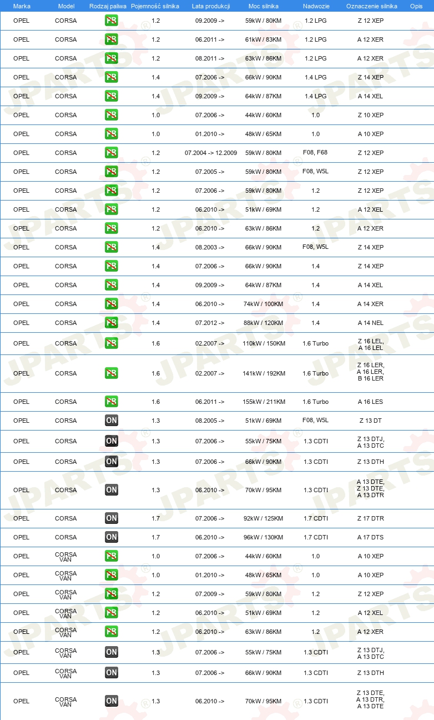Click the Marka column header
The height and width of the screenshot is (720, 434).
coord(22,6)
